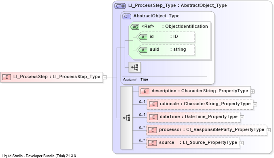Click the 0..1 cardinality of dateTime

[142, 114]
